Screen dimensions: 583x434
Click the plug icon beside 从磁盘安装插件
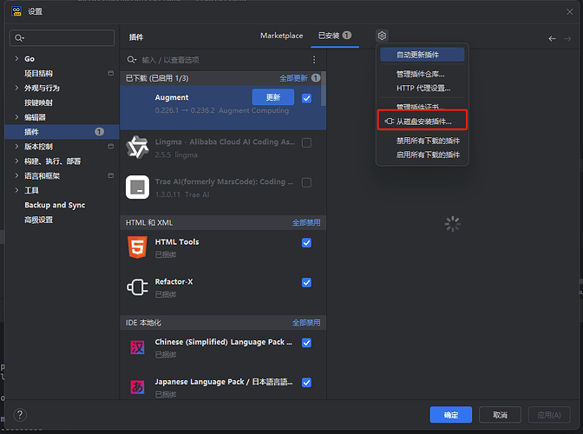pos(389,122)
